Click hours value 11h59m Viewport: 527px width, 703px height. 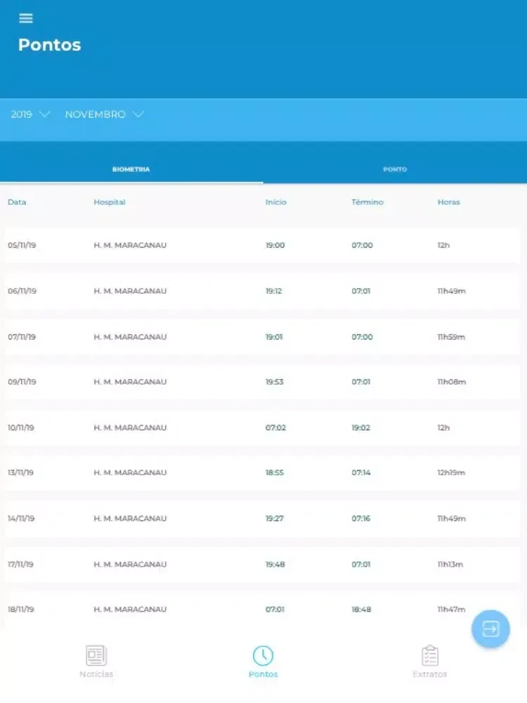451,337
